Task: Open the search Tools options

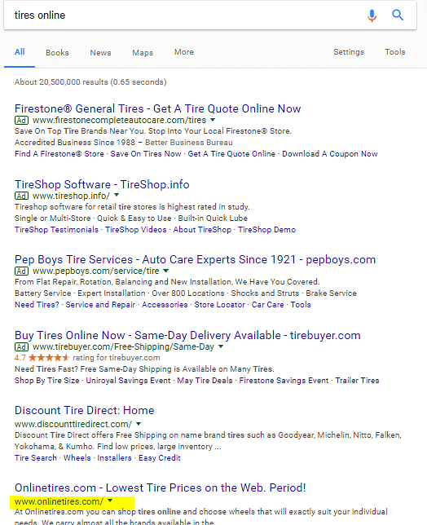Action: [395, 52]
